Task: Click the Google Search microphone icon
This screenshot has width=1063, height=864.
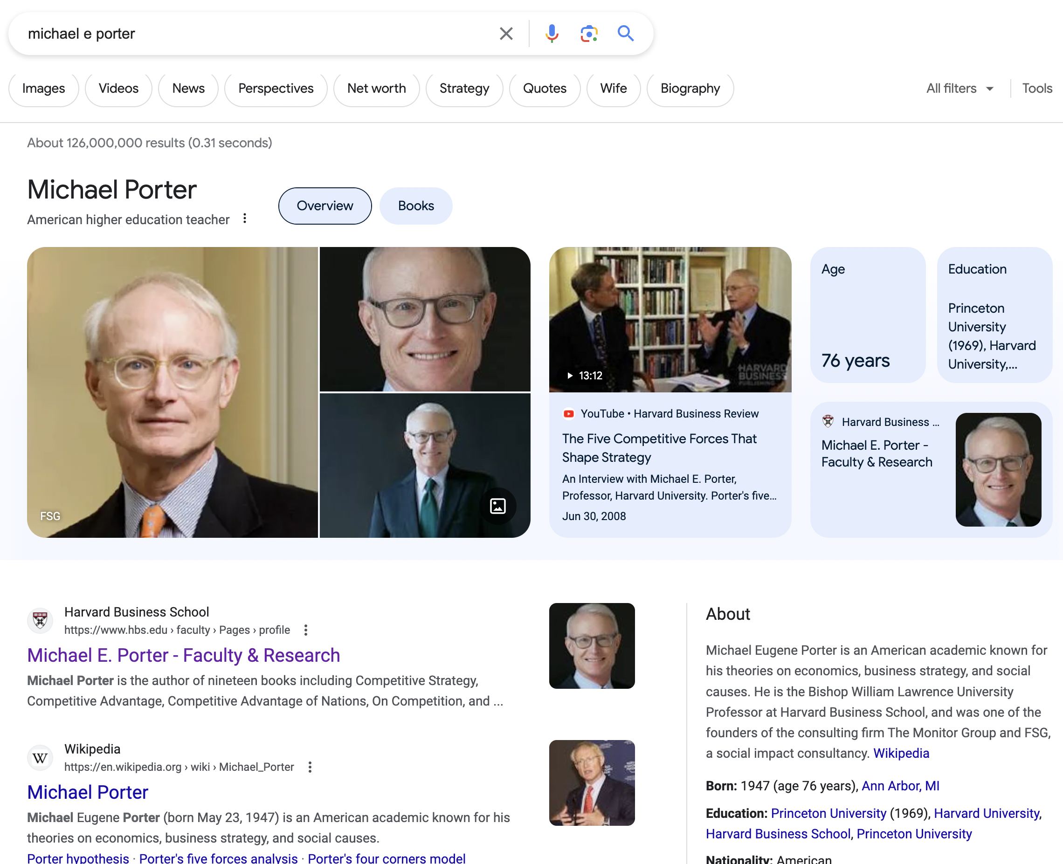Action: 551,34
